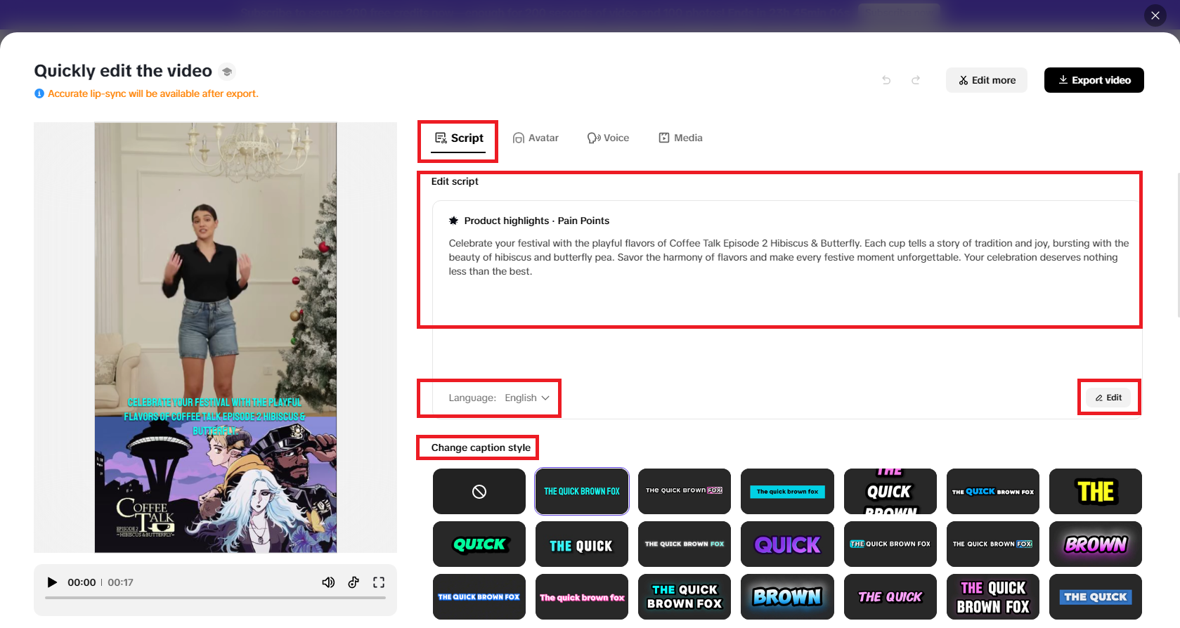The image size is (1180, 628).
Task: Click the tutorial graduation cap icon
Action: (226, 72)
